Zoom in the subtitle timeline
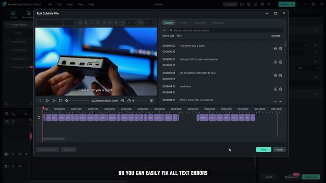This screenshot has width=326, height=183. tap(152, 101)
